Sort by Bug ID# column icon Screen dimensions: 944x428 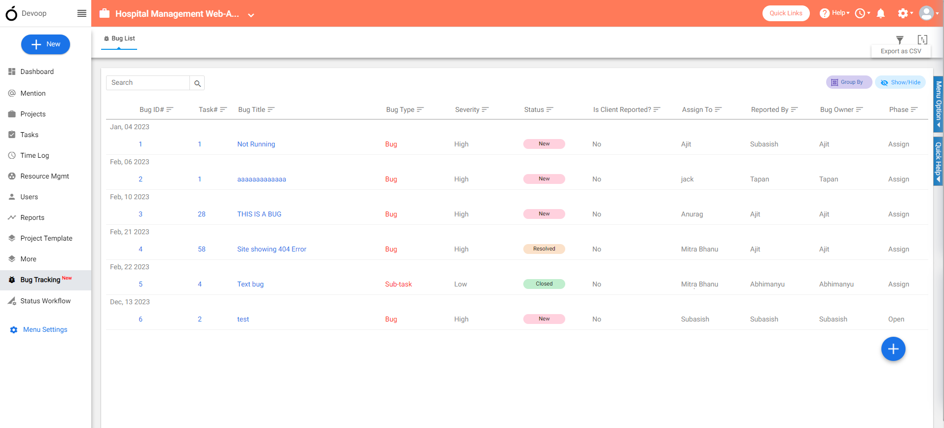(170, 109)
